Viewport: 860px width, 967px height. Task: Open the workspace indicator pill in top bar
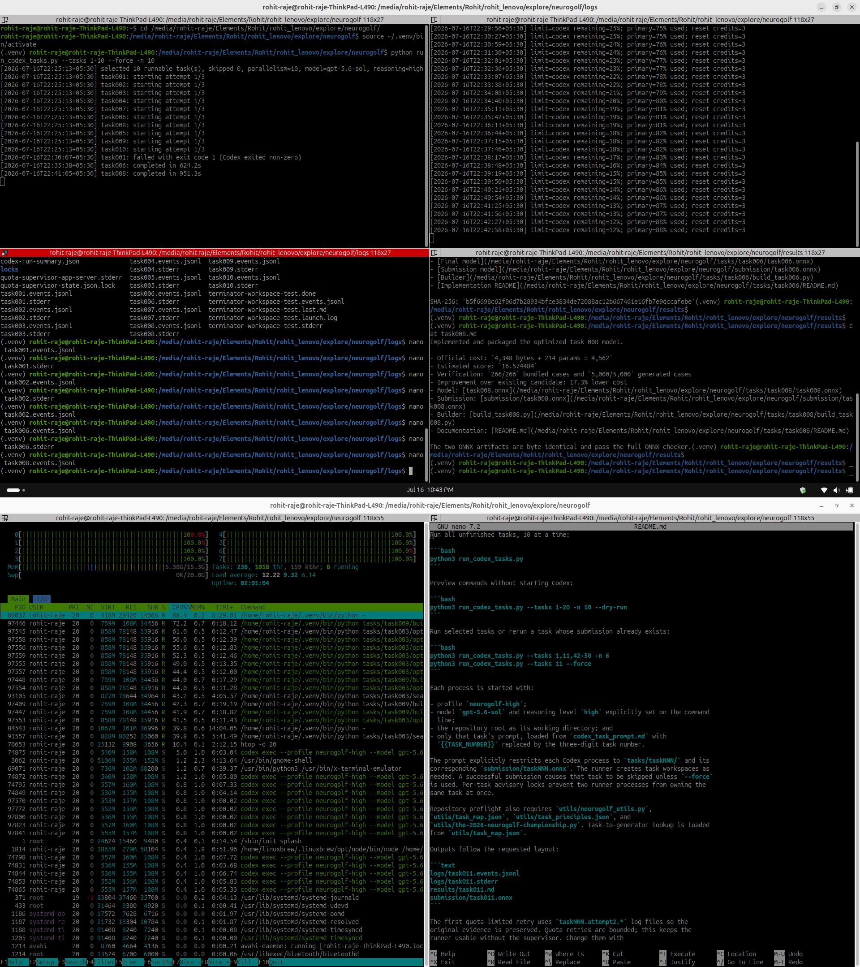tap(13, 490)
